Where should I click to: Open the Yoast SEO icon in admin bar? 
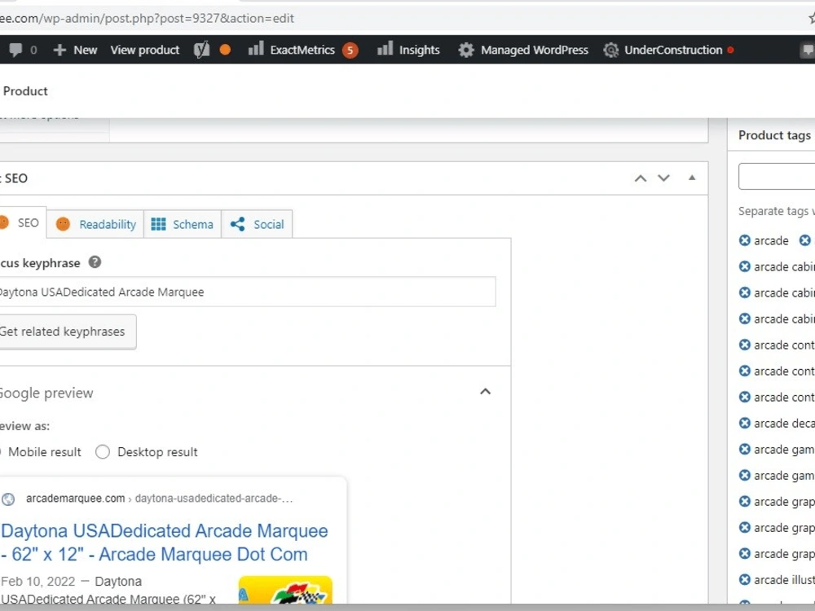click(x=201, y=50)
